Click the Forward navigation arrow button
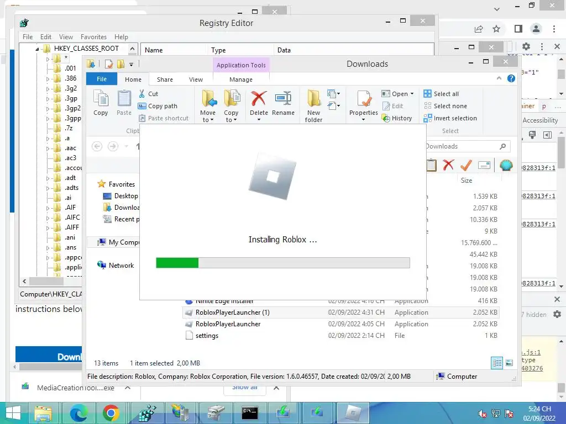566x424 pixels. [x=113, y=146]
